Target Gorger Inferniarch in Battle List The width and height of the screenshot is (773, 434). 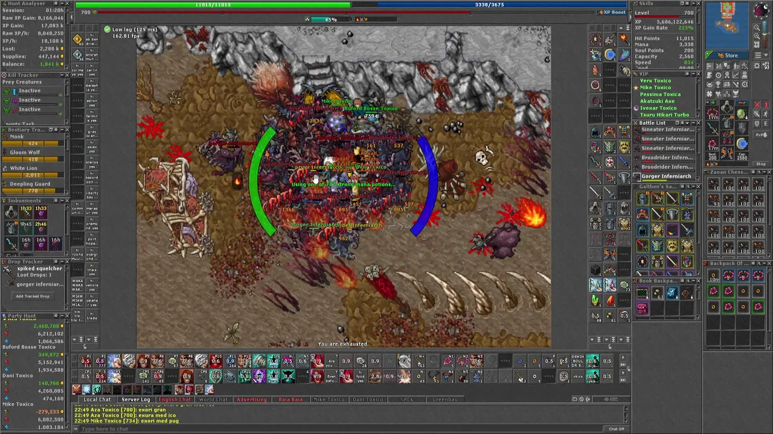click(x=666, y=176)
